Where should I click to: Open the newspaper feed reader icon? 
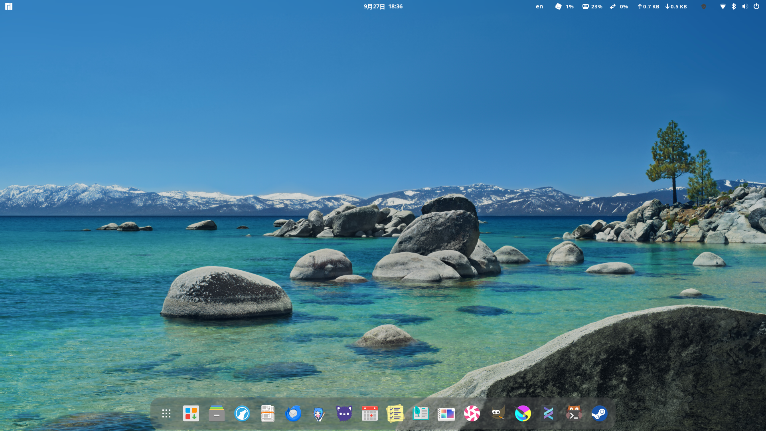click(268, 413)
